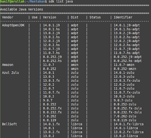Click the typed command "sdk list java"

[x=61, y=2]
